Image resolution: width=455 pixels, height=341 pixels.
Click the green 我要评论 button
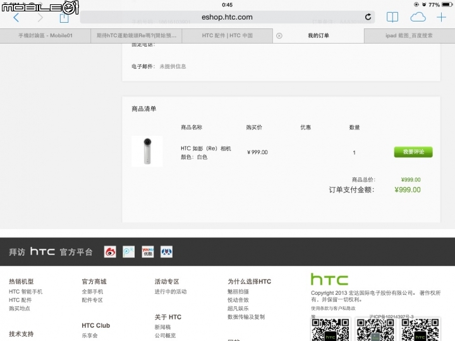pos(413,152)
